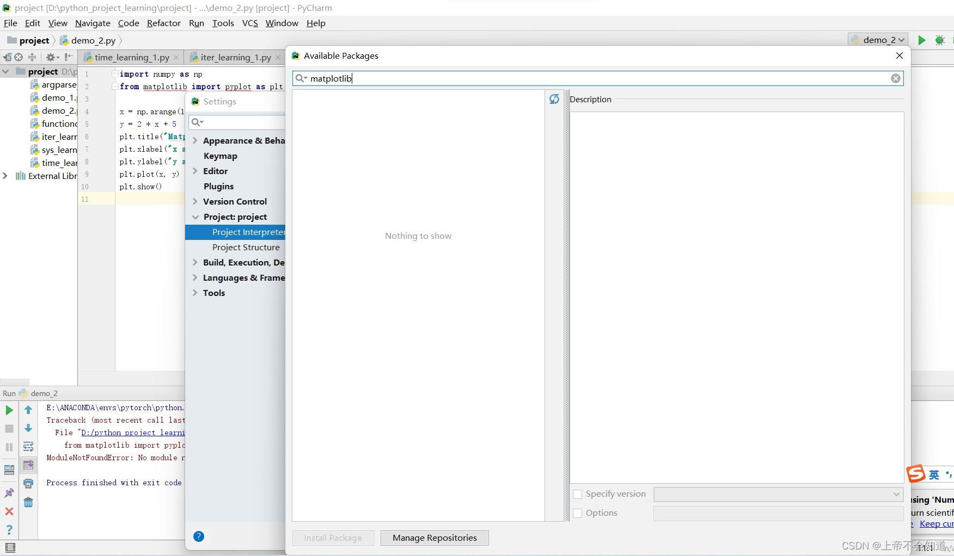
Task: Expand the Tools settings section
Action: coord(195,293)
